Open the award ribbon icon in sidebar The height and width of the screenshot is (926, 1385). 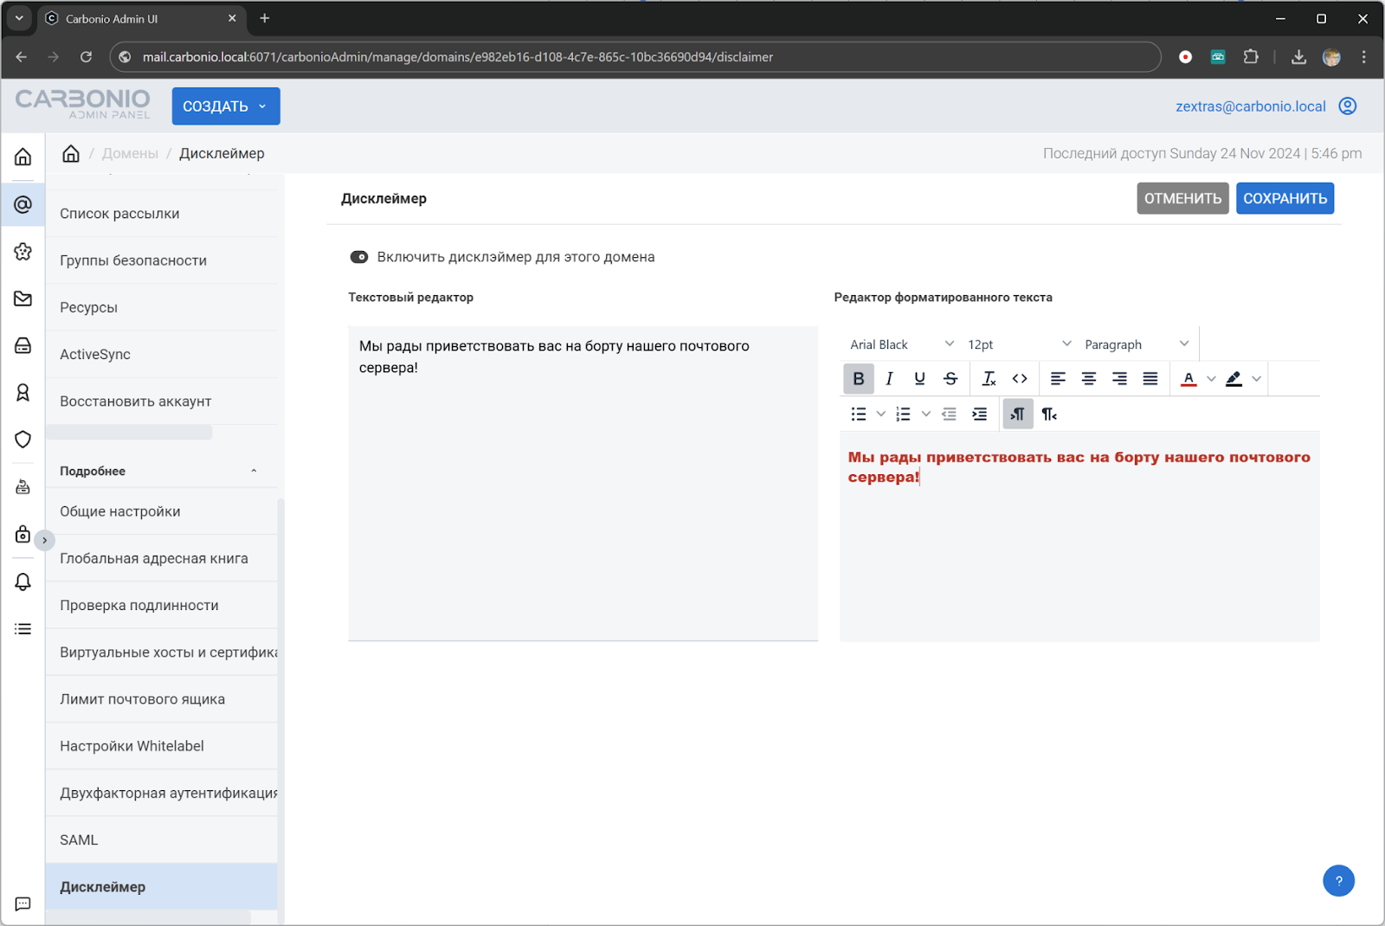pos(23,393)
